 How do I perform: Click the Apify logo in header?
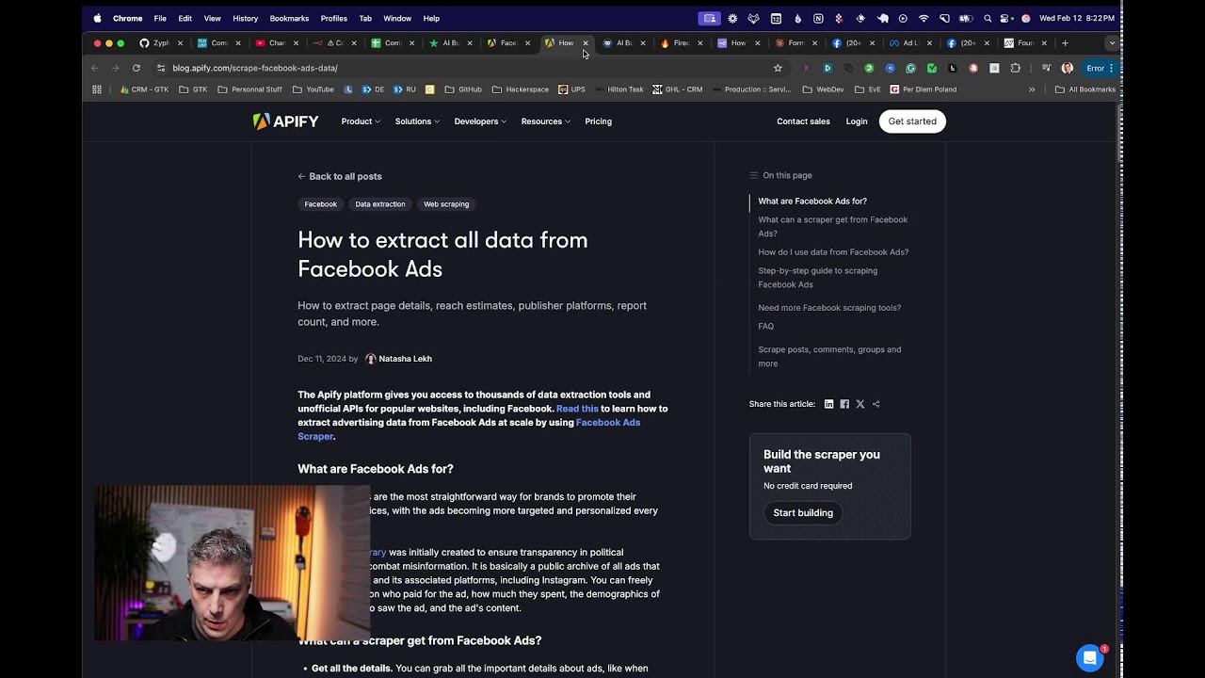[x=285, y=121]
